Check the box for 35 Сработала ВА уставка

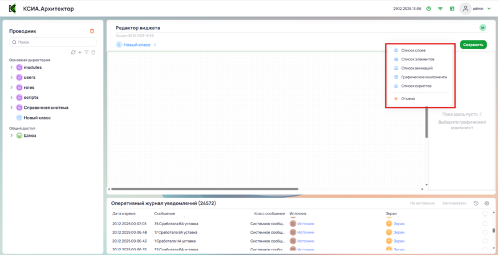click(x=485, y=223)
